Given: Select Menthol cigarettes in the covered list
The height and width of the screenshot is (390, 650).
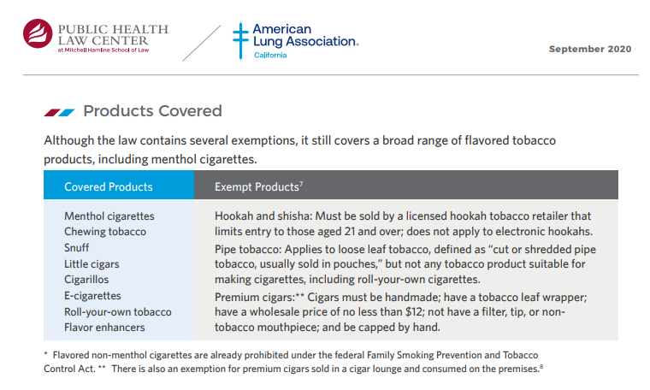Looking at the screenshot, I should 109,216.
